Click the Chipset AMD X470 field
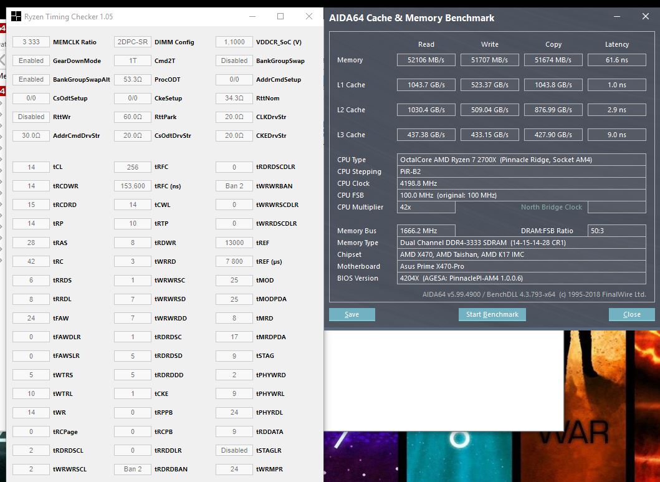This screenshot has width=660, height=482. click(522, 254)
